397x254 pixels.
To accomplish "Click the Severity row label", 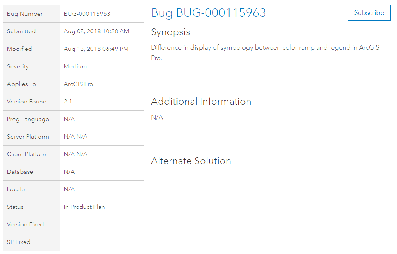I will coord(18,66).
